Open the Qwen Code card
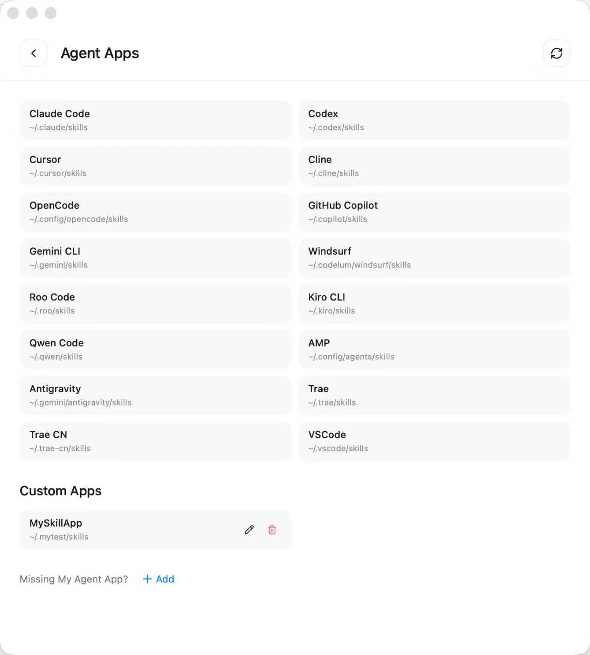The height and width of the screenshot is (655, 590). [x=155, y=349]
